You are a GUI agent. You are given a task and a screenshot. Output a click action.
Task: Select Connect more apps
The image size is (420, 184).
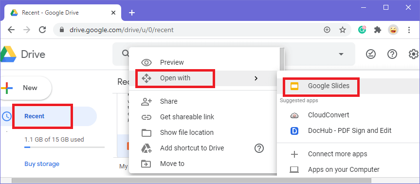(x=348, y=154)
